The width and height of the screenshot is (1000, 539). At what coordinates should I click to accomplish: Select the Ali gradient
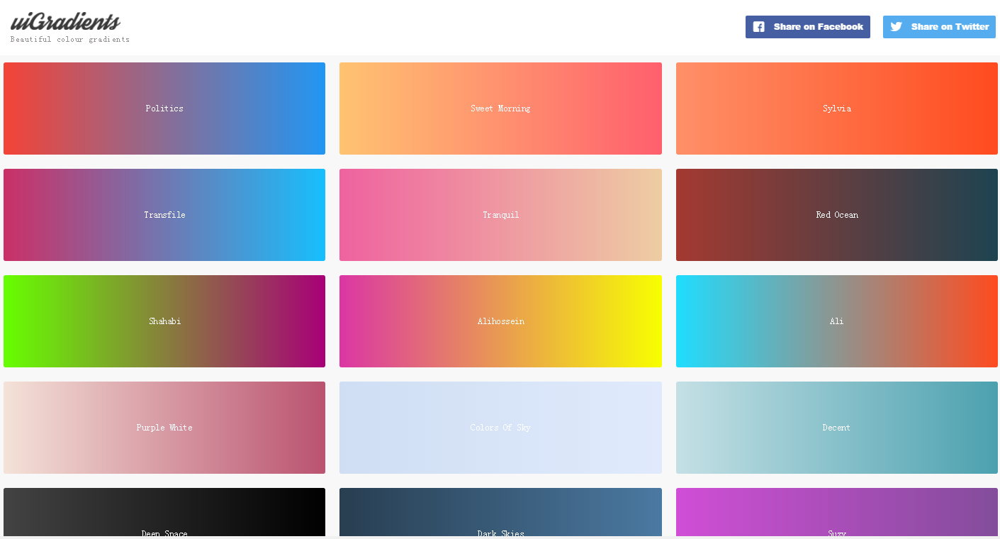coord(837,321)
